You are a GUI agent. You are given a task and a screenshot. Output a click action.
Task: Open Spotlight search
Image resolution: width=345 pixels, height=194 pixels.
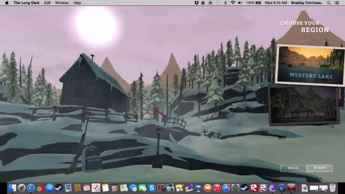[x=329, y=3]
